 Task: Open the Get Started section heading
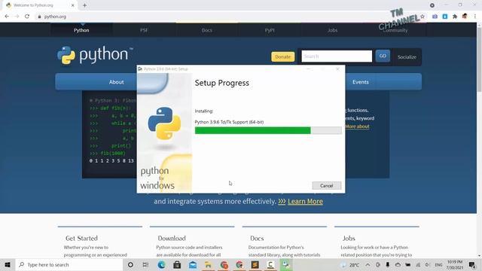[81, 238]
